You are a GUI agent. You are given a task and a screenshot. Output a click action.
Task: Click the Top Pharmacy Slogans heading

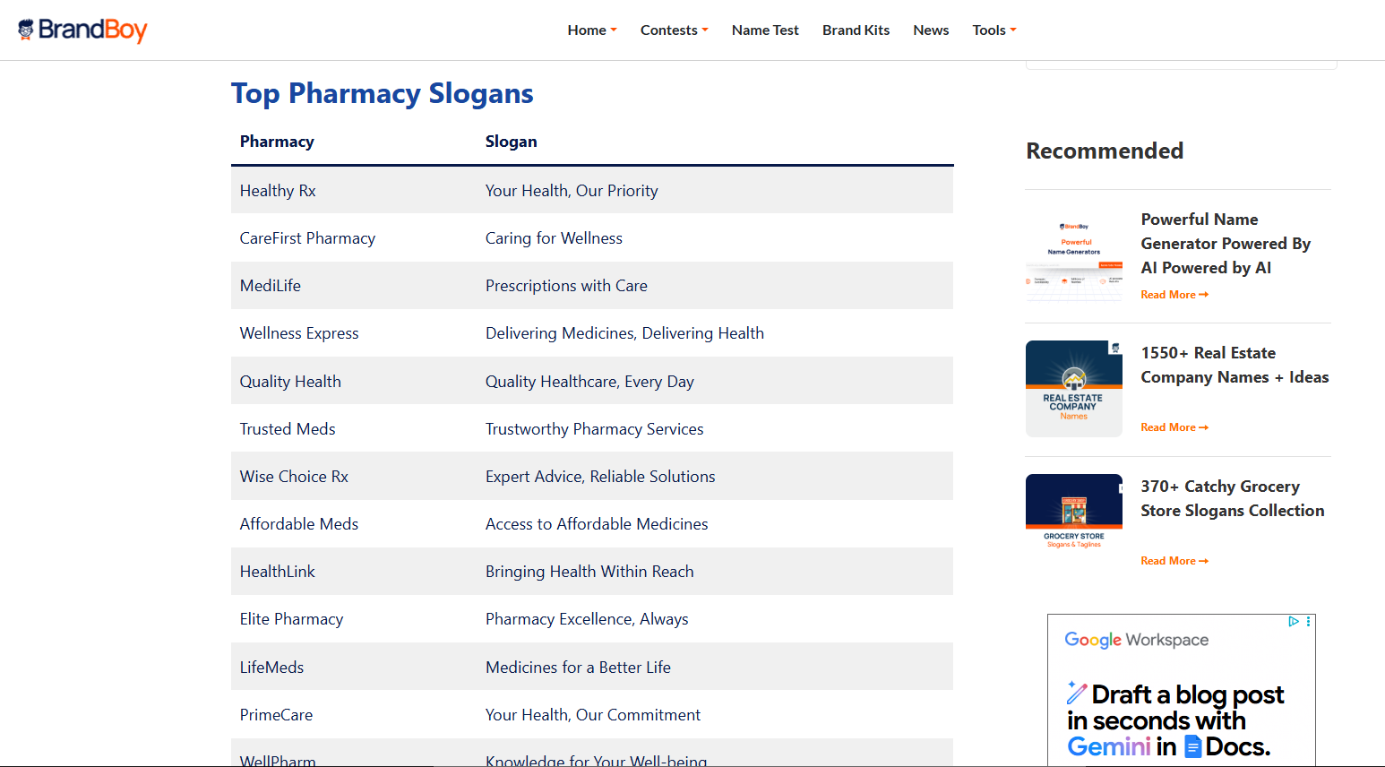click(383, 93)
